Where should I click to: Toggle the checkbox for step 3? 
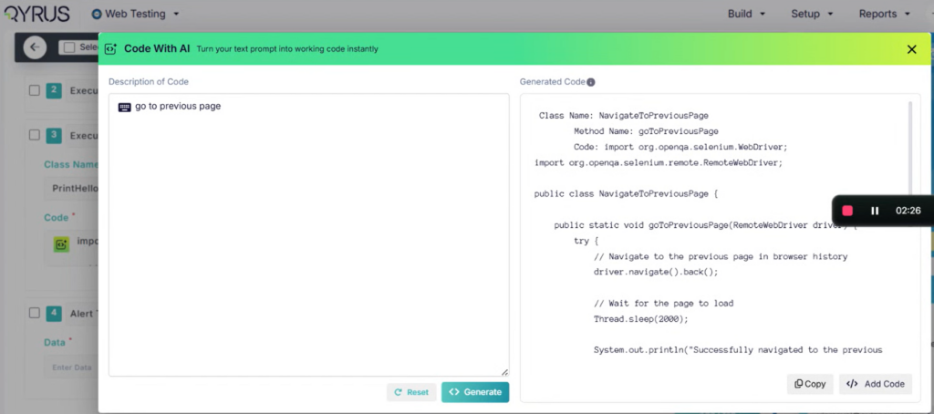pyautogui.click(x=34, y=135)
